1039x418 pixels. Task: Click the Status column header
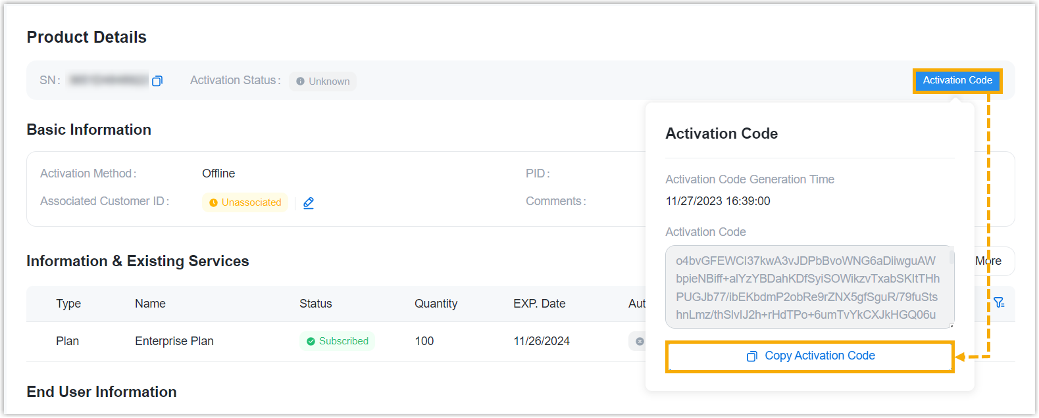pos(315,304)
